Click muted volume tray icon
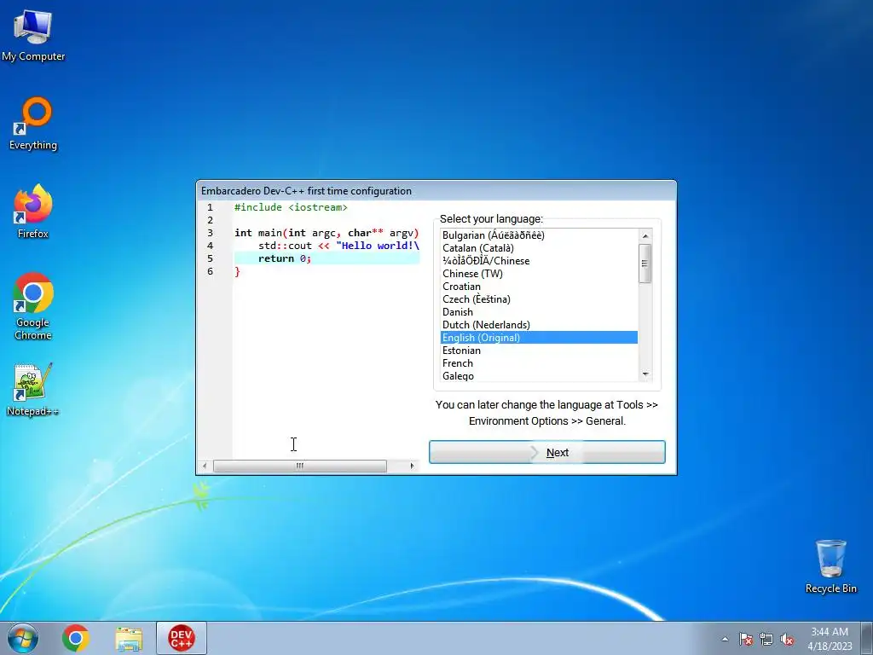Image resolution: width=873 pixels, height=655 pixels. [x=787, y=639]
